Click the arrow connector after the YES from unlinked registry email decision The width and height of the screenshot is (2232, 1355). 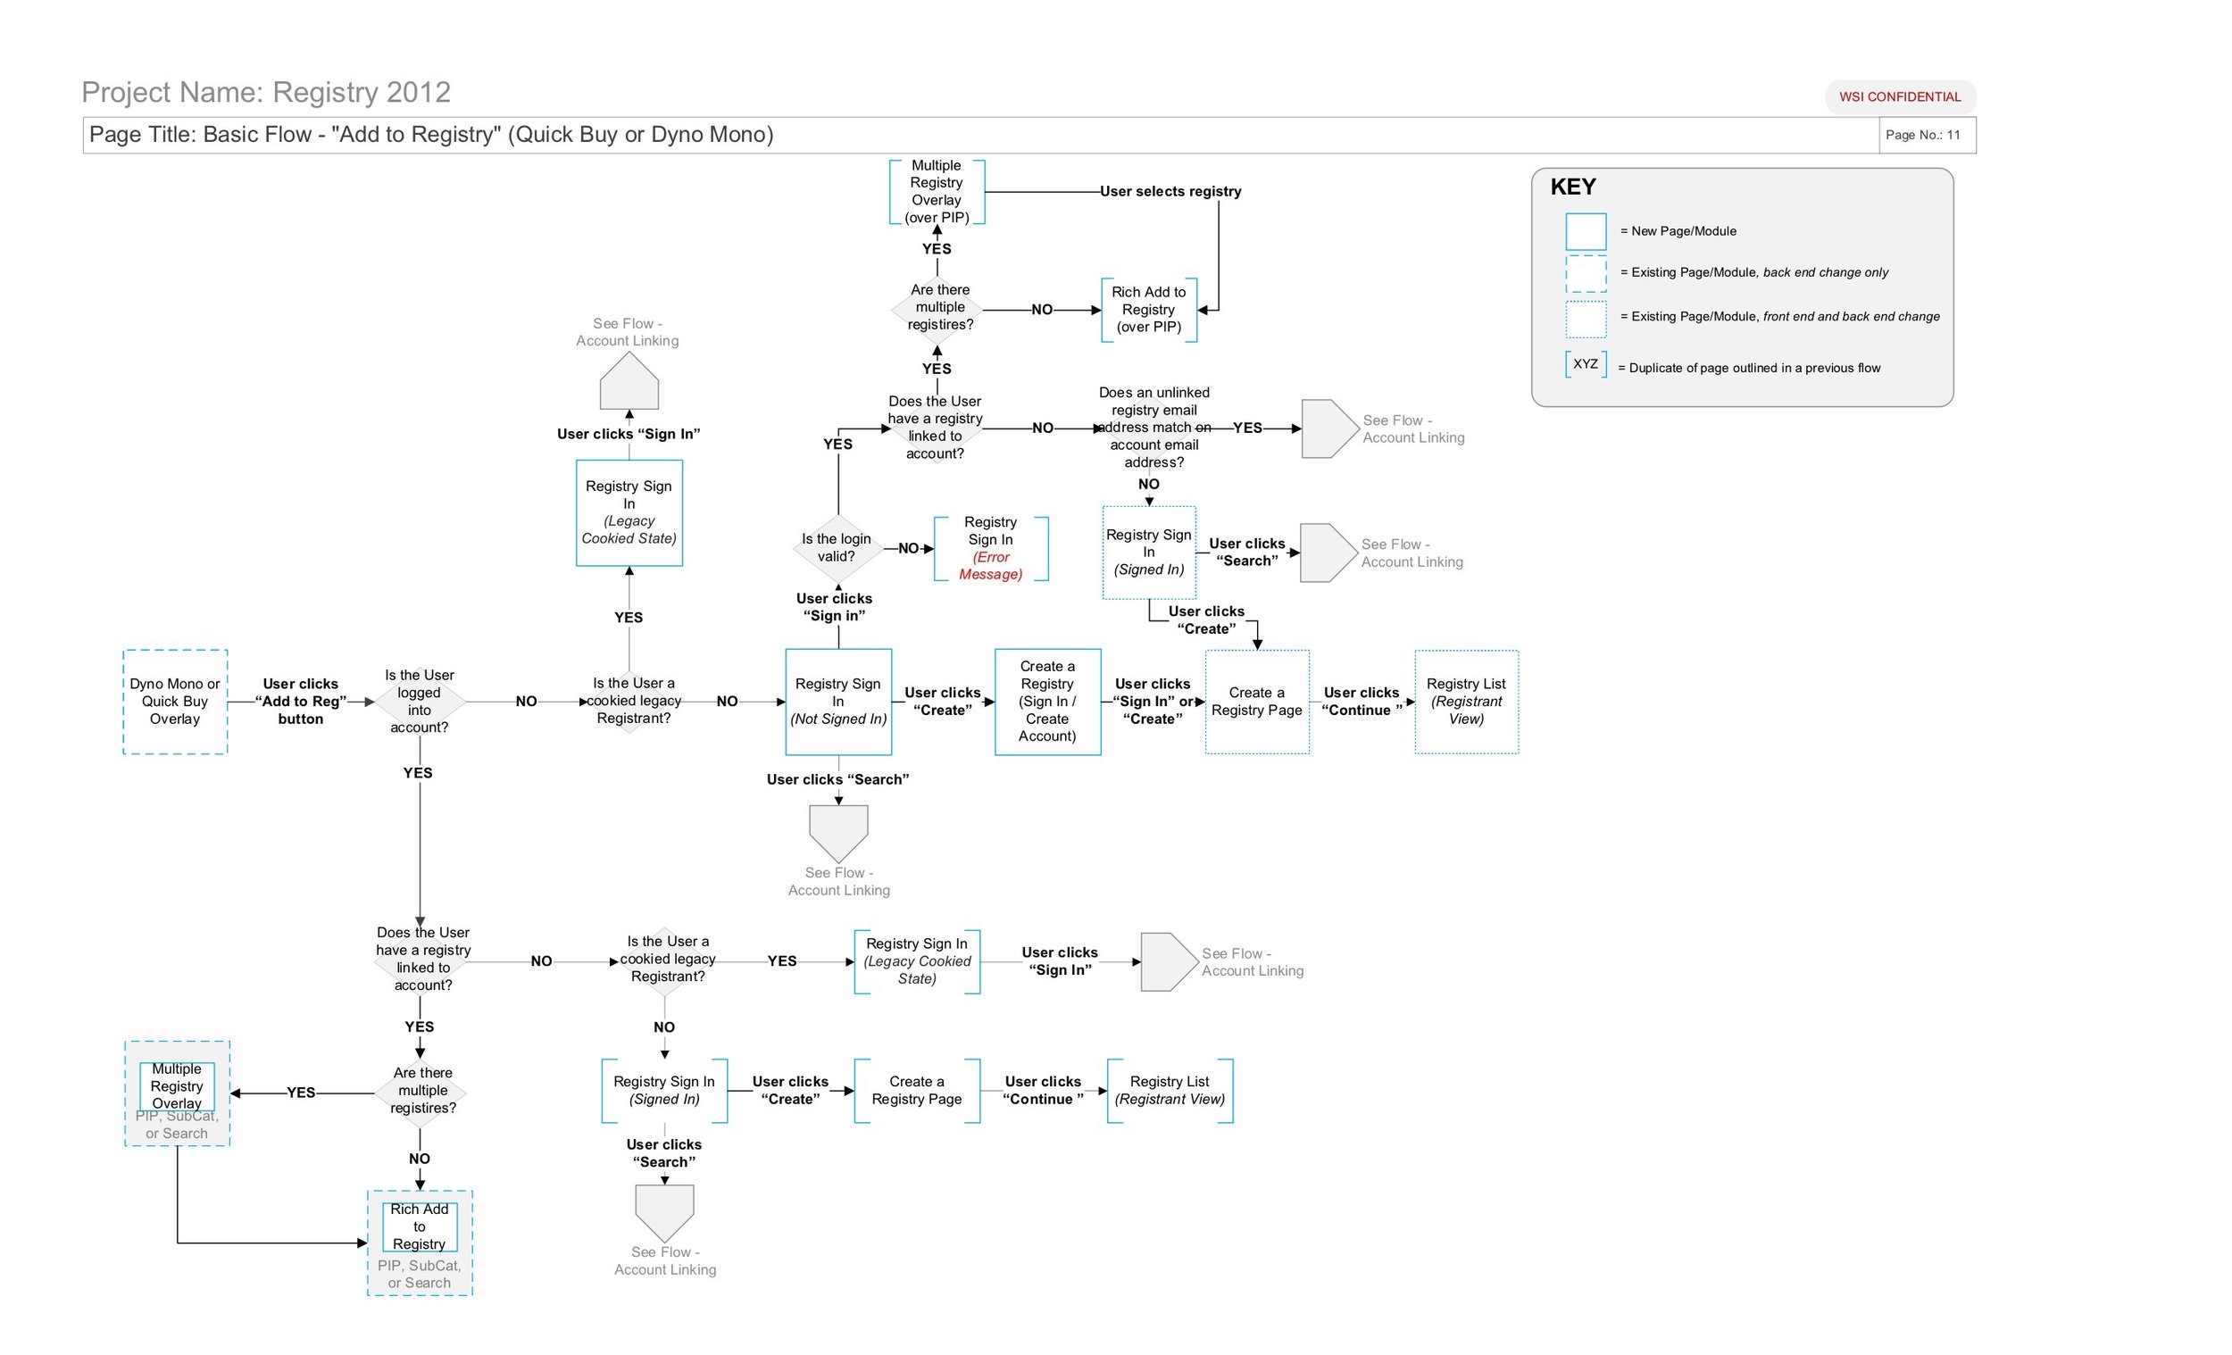point(1330,428)
